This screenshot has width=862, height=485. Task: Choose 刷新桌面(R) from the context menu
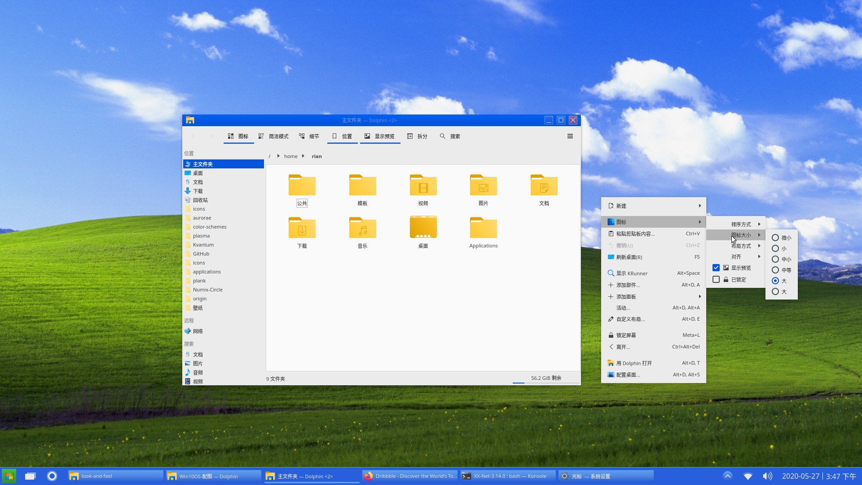(654, 257)
